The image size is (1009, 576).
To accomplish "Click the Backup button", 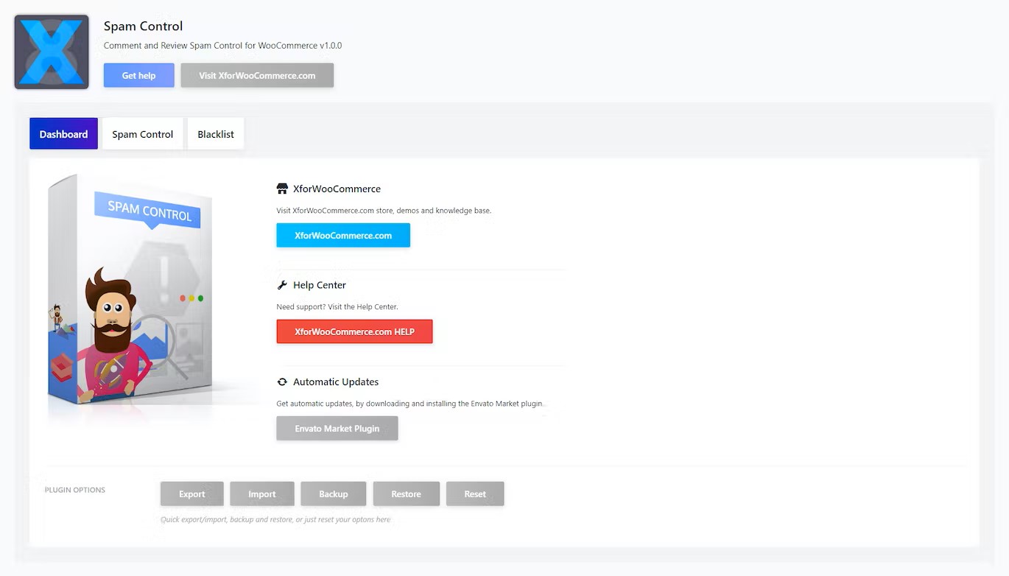I will tap(334, 494).
